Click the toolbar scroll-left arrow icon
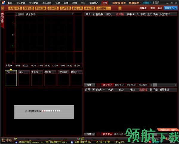This screenshot has width=179, height=144. [x=3, y=8]
